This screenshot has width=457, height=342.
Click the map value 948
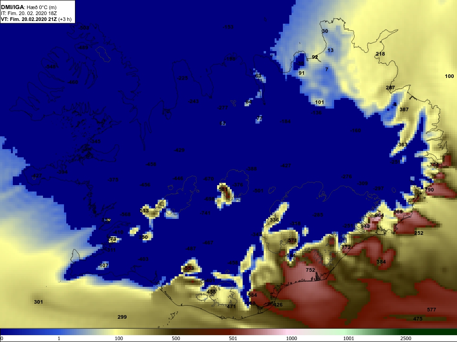tap(365, 226)
